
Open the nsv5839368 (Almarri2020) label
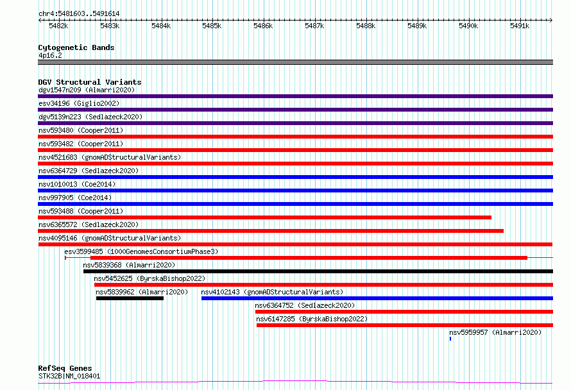coord(129,265)
